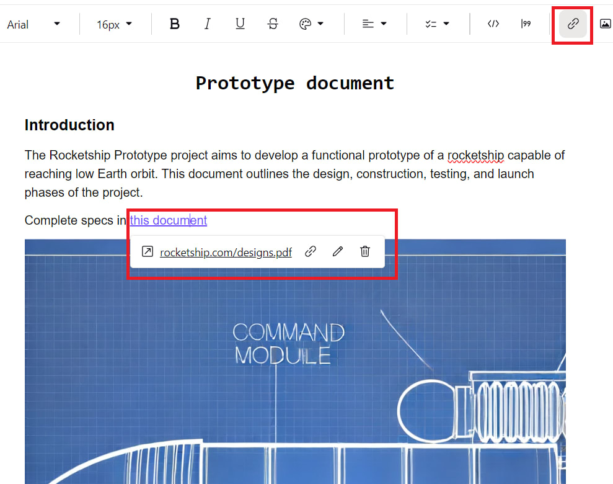This screenshot has width=613, height=484.
Task: Open the text color palette
Action: (305, 24)
